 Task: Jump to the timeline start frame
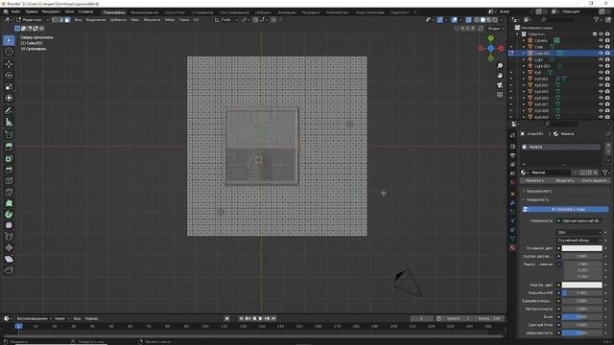pyautogui.click(x=241, y=319)
